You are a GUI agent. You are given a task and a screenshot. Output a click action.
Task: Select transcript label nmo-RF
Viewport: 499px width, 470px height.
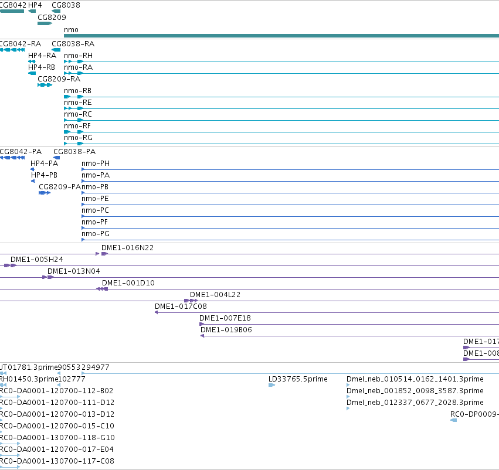77,126
